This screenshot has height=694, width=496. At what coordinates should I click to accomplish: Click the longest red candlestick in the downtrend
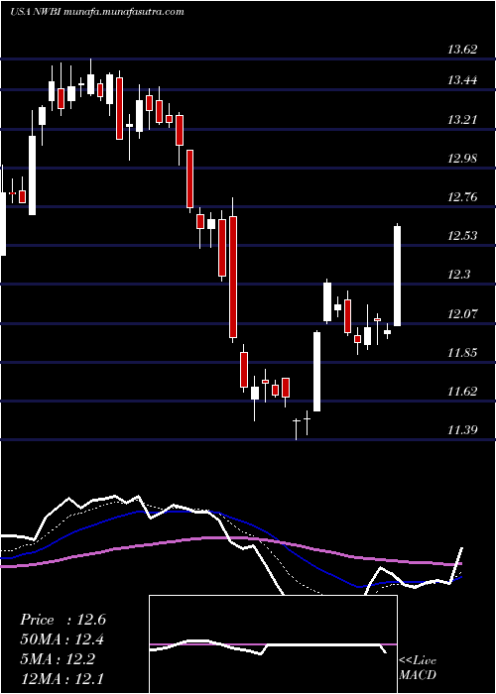233,277
